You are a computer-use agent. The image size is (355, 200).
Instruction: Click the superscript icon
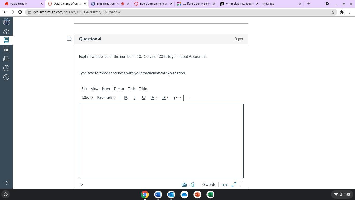[x=175, y=98]
